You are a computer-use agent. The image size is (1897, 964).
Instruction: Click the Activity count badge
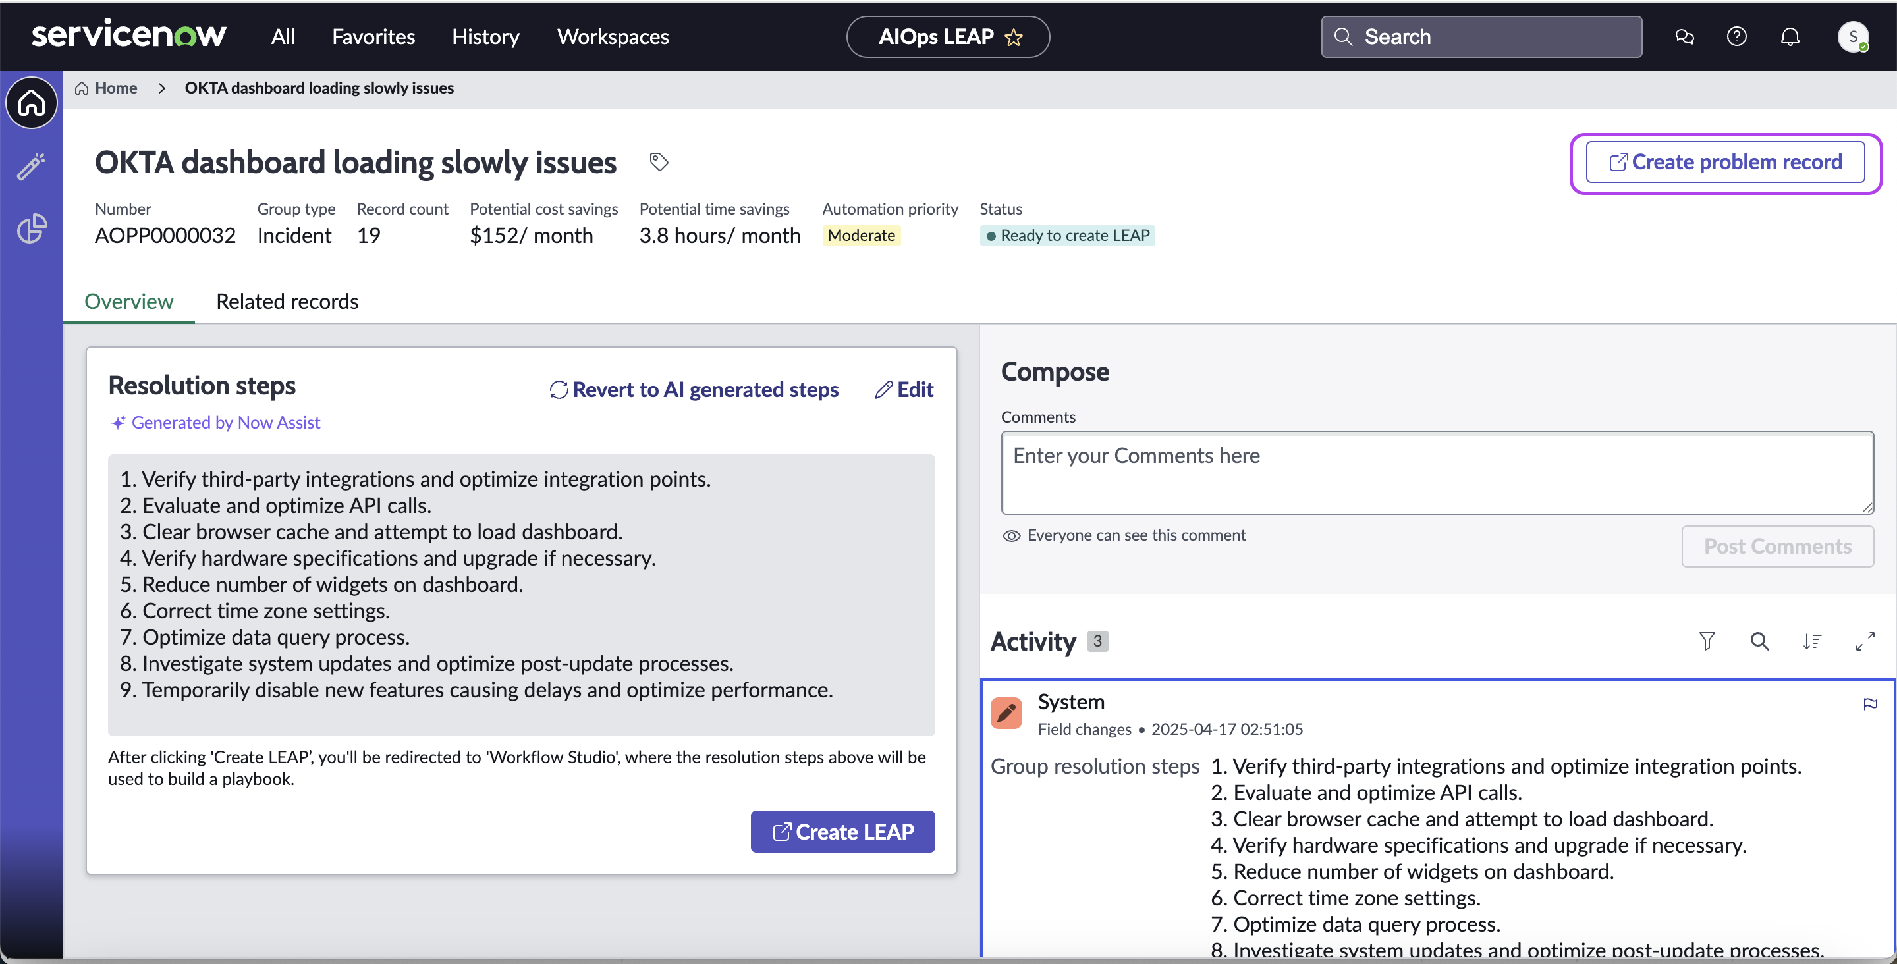point(1097,641)
